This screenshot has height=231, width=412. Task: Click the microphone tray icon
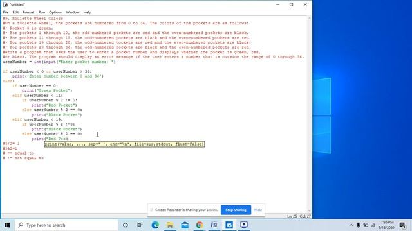click(359, 225)
